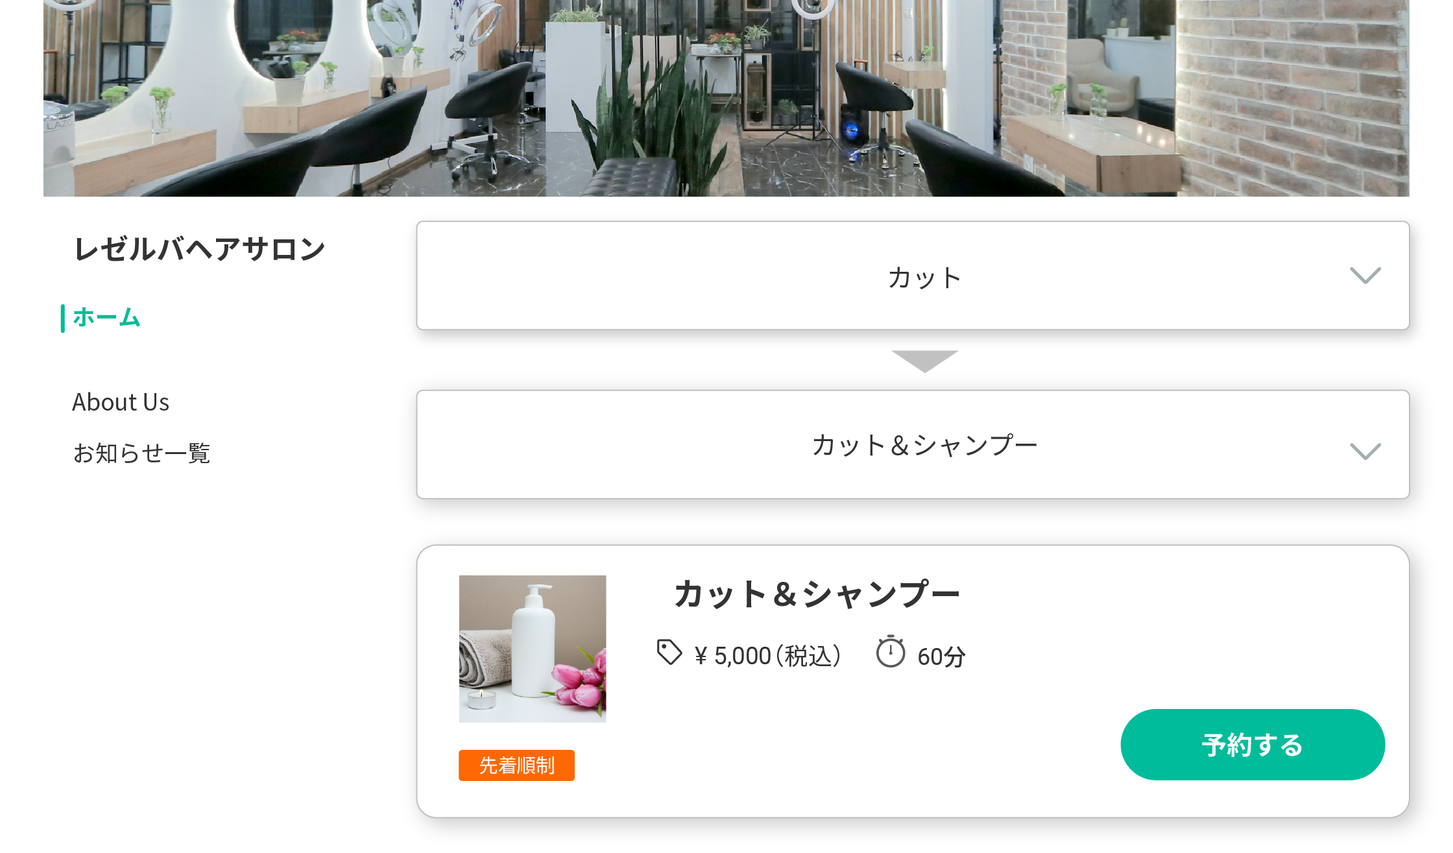Click chevron arrow on カット dropdown
Viewport: 1453px width, 853px height.
tap(1365, 276)
